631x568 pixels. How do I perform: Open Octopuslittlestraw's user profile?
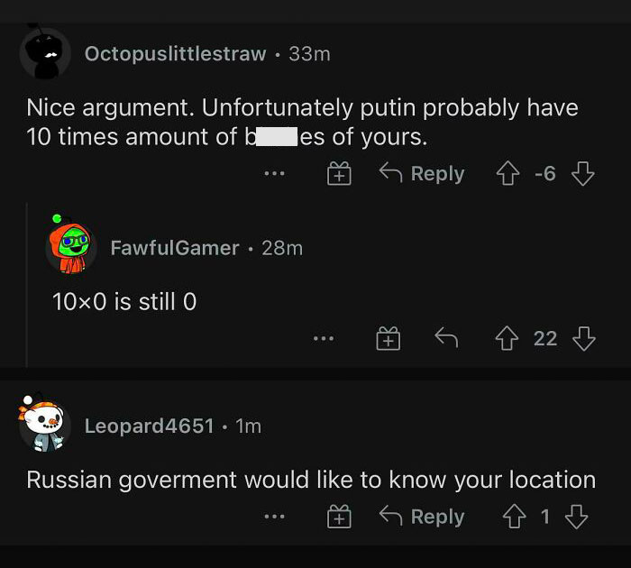175,54
